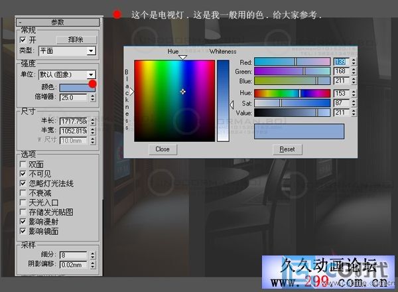Click the W 尺寸 spinner arrows

coord(93,141)
